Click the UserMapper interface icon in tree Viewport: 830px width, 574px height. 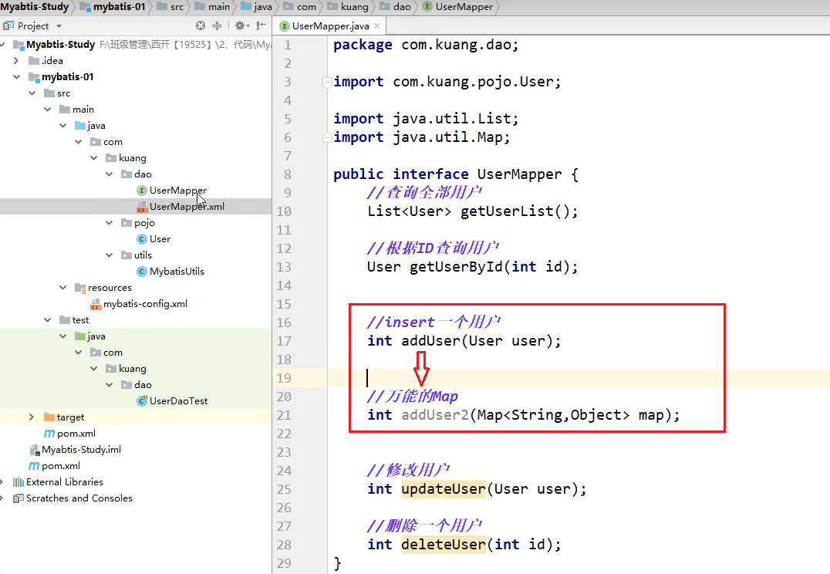[141, 190]
